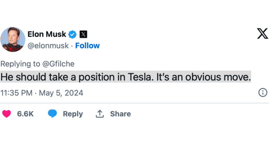Open the @elonmusk handle
The image size is (269, 151).
pyautogui.click(x=48, y=46)
